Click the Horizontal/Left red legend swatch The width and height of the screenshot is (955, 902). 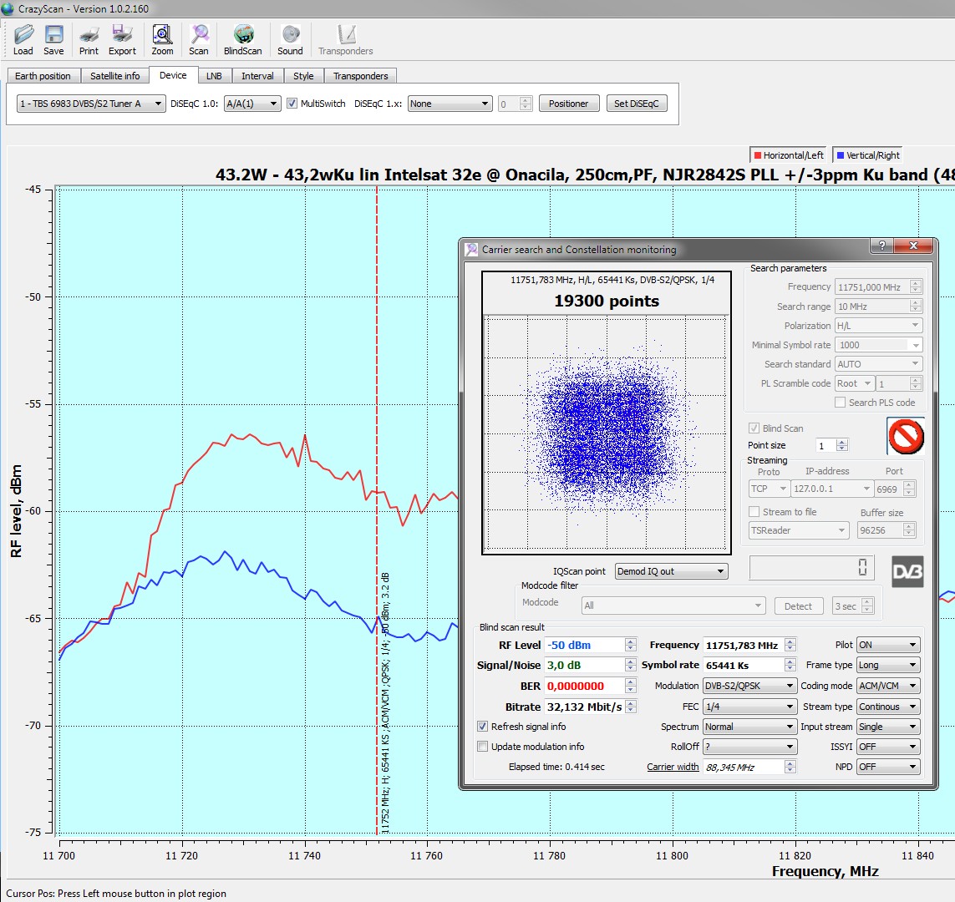click(x=758, y=155)
